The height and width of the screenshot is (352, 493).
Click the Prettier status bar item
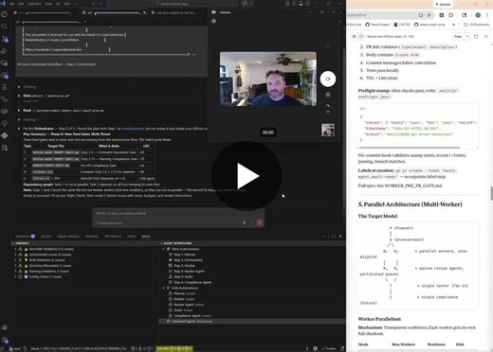[329, 348]
